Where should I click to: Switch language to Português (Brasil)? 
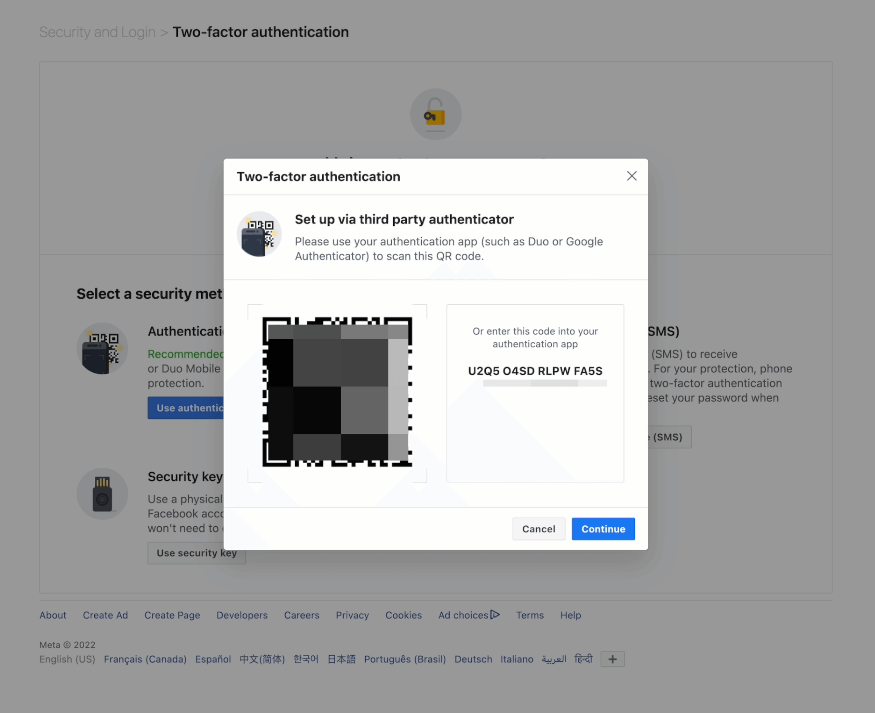405,659
